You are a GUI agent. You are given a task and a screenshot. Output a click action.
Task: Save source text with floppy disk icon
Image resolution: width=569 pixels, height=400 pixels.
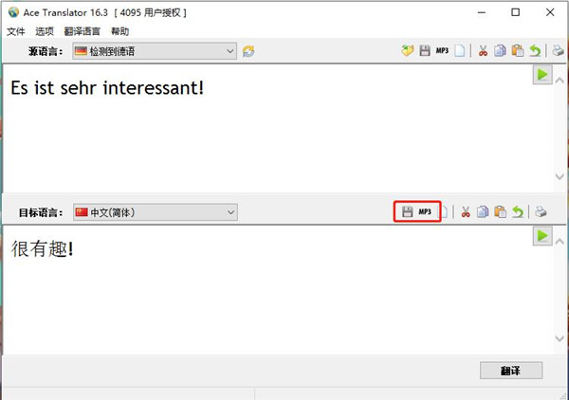click(x=425, y=51)
